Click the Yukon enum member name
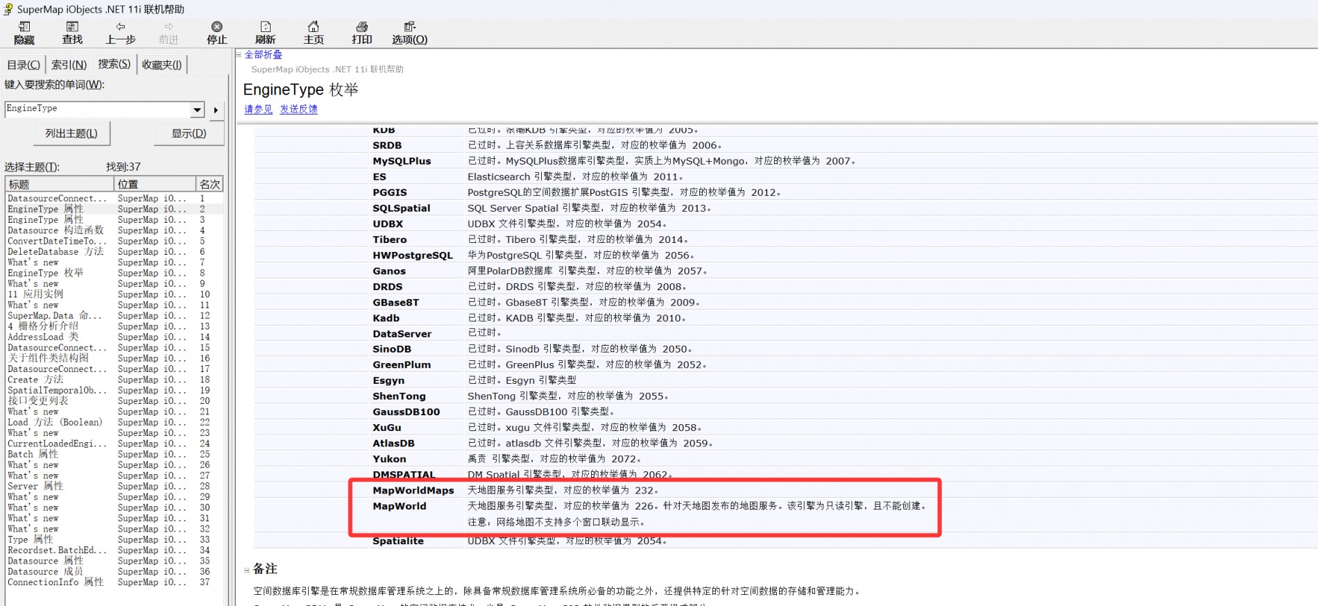1318x606 pixels. 389,459
